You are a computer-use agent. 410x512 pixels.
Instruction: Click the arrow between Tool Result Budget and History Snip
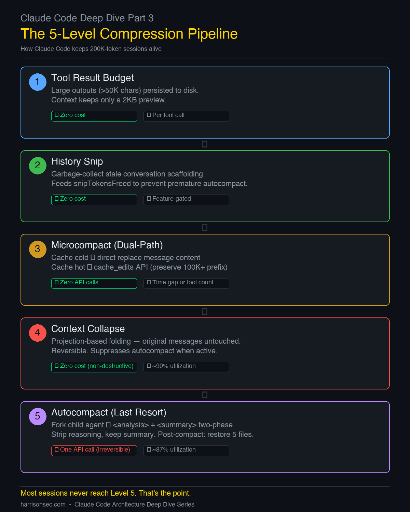[205, 144]
